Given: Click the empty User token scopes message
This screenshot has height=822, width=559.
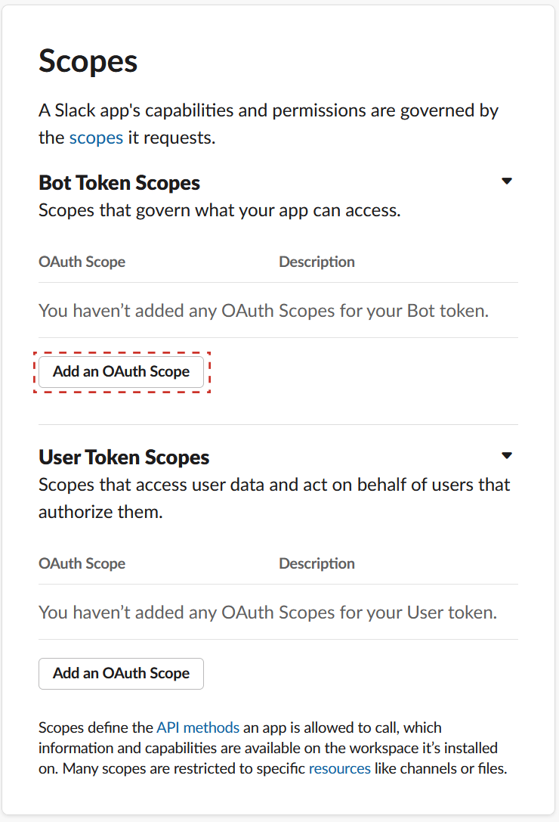Looking at the screenshot, I should tap(267, 613).
